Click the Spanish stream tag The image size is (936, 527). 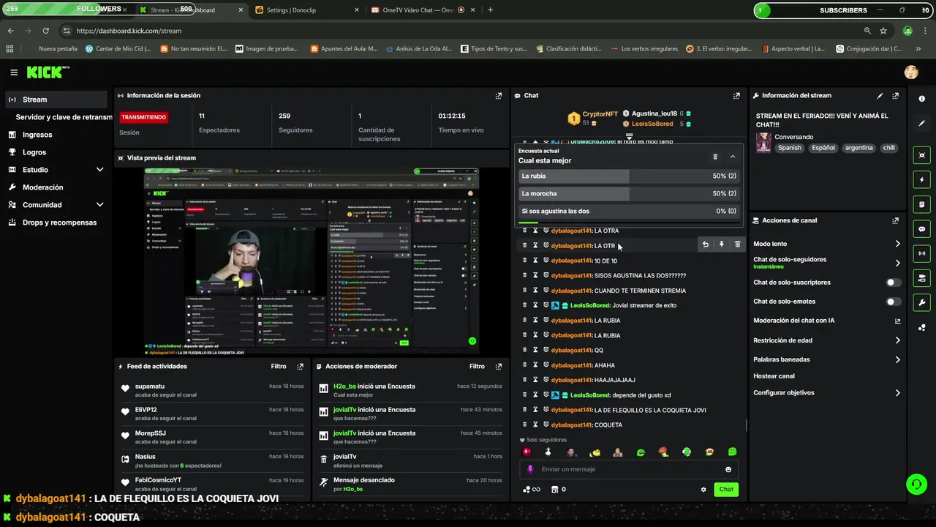point(789,148)
